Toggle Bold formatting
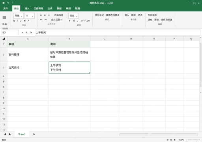Viewport: 202px width, 142px height. pyautogui.click(x=14, y=21)
